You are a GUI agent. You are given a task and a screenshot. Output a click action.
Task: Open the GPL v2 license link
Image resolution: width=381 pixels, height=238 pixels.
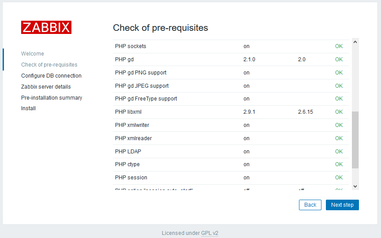(210, 233)
